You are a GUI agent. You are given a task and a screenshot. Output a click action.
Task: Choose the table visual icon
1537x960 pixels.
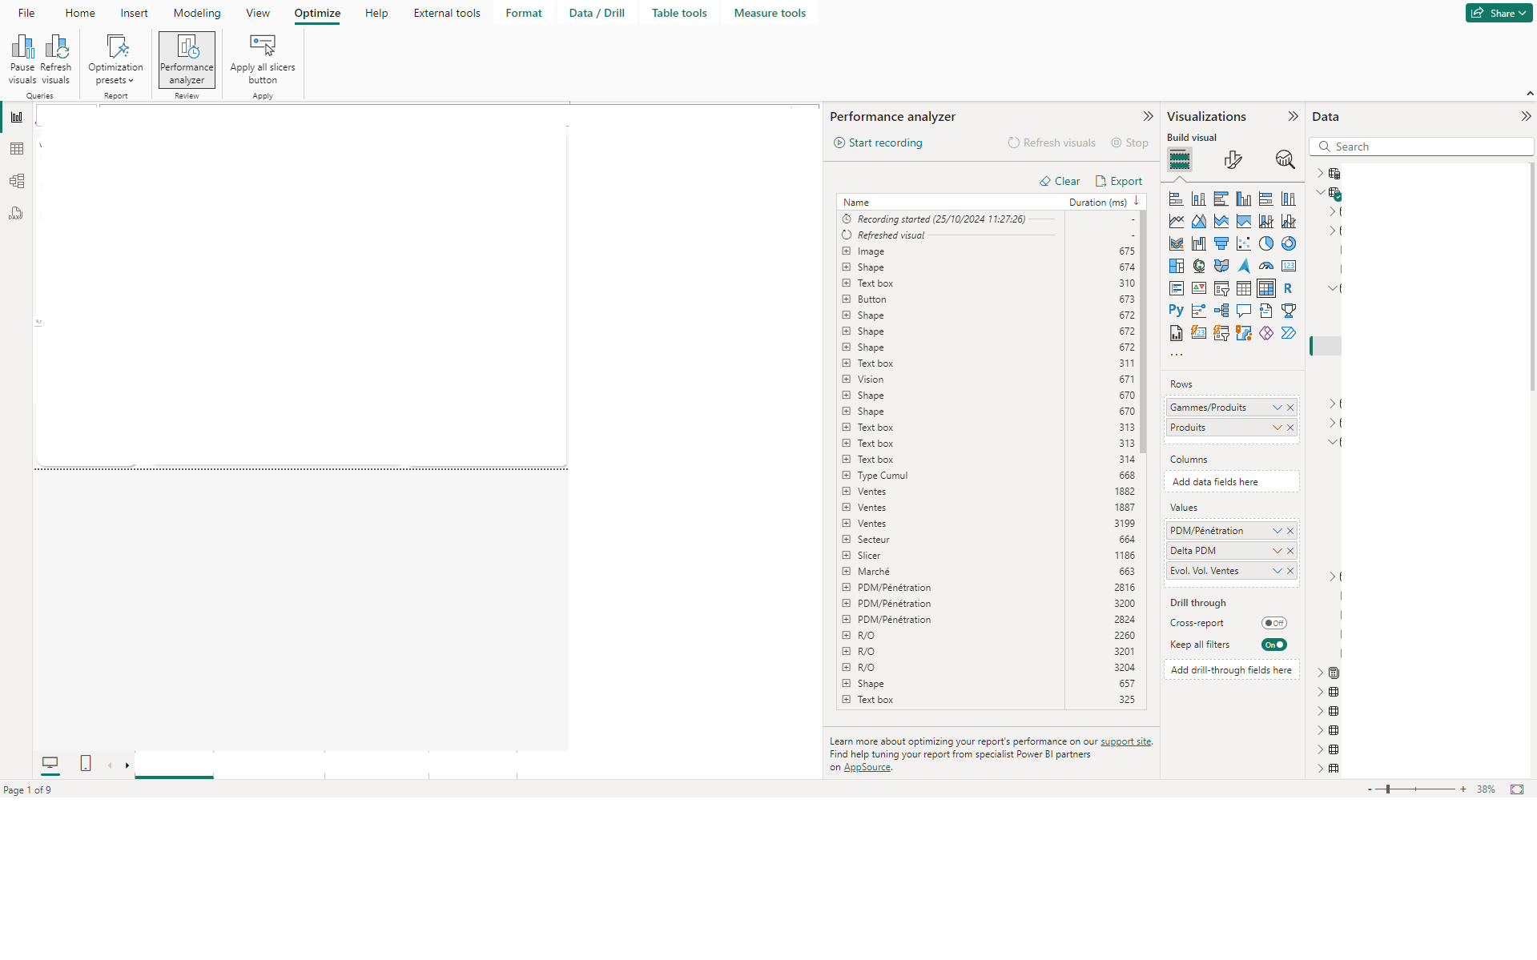[1243, 289]
